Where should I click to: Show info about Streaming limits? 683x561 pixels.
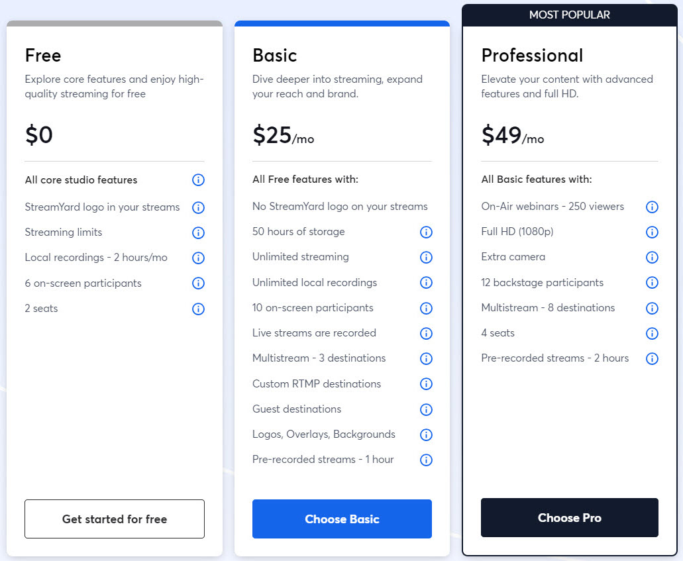[x=198, y=232]
